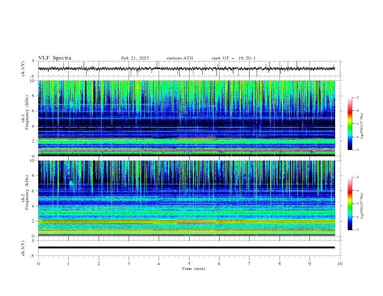The height and width of the screenshot is (296, 383).
Task: Click ch.1 color bar "log(PSD)(V²/Hz)" label
Action: click(x=362, y=126)
